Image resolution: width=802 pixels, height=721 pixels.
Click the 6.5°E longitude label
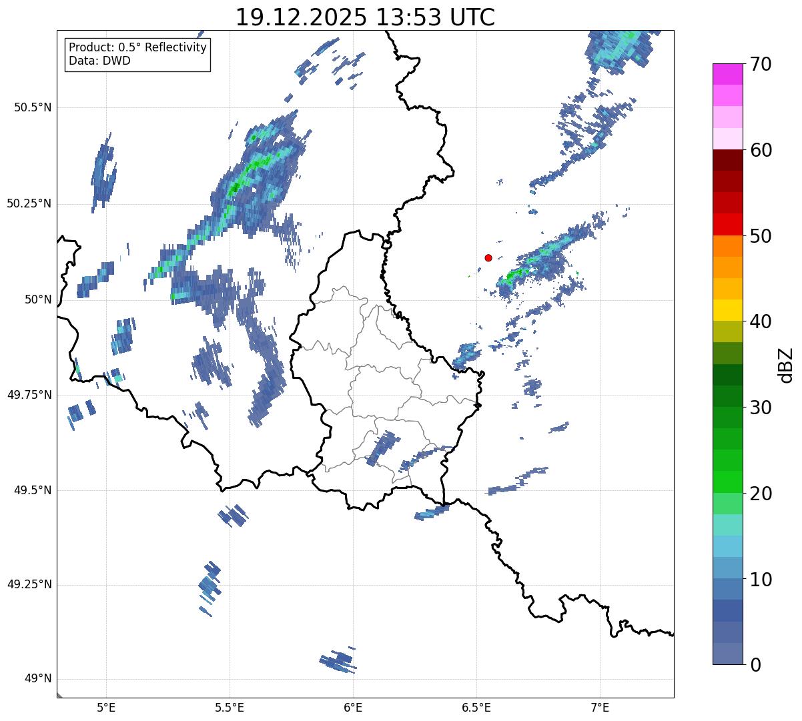[x=476, y=707]
